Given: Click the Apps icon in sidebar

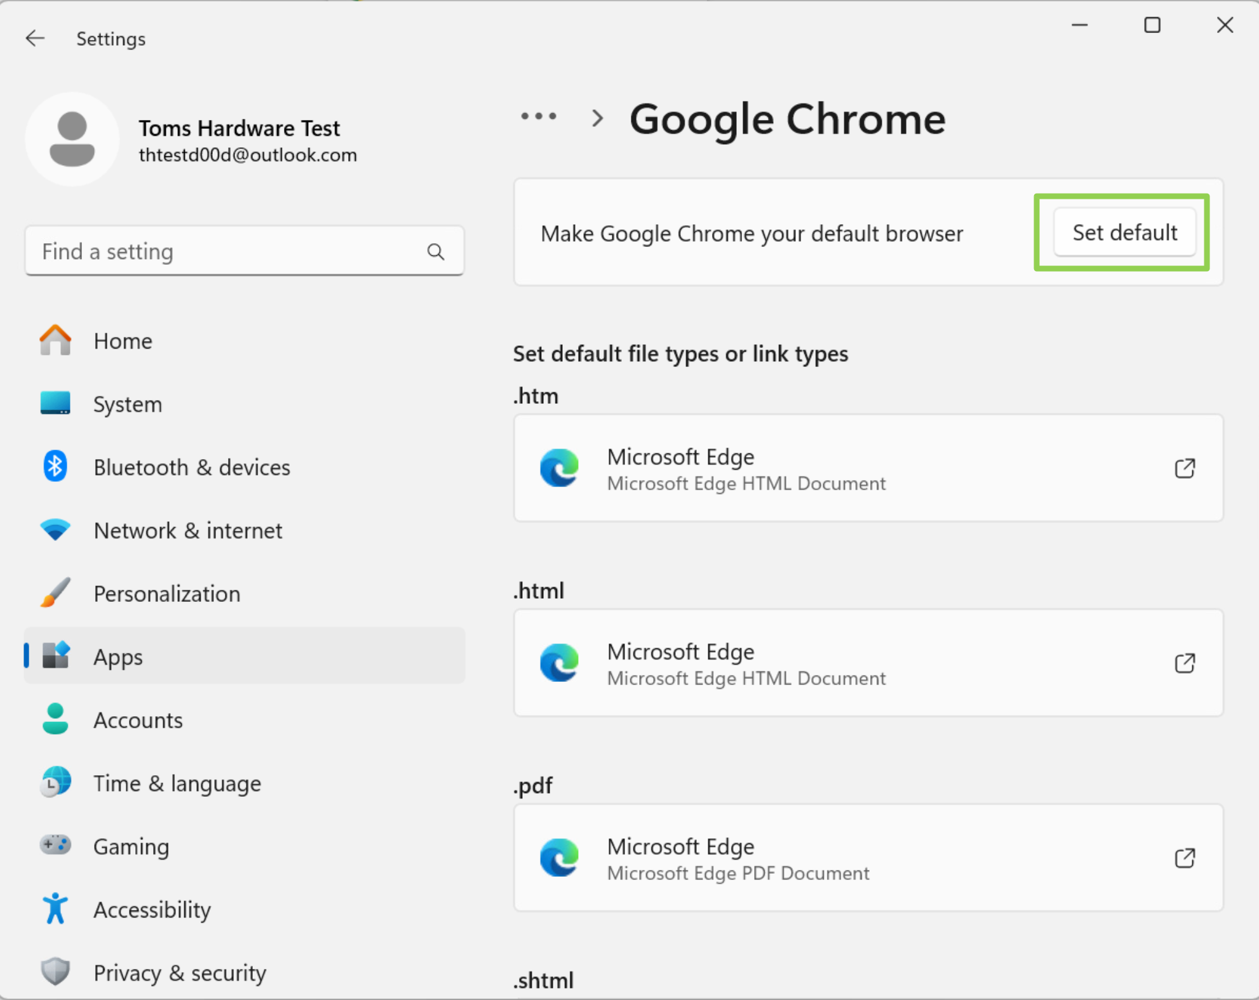Looking at the screenshot, I should coord(55,655).
